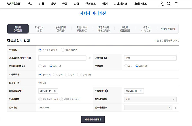Set 고급주택 to 해당
The height and width of the screenshot is (126, 192).
point(126,66)
